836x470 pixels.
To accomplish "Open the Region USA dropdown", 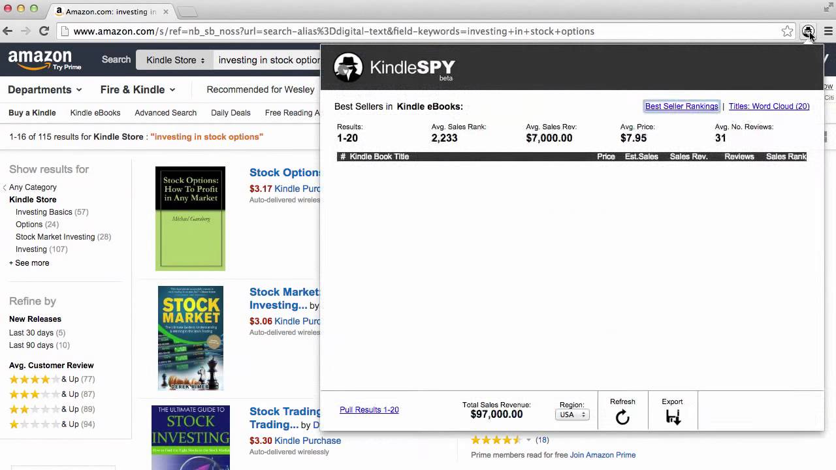I will tap(571, 415).
